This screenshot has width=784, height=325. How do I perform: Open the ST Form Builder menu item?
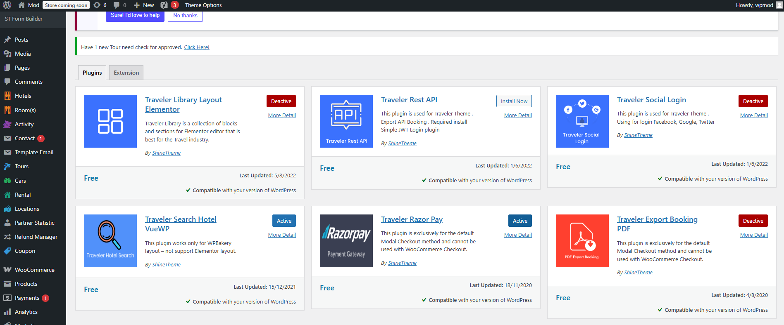[x=24, y=19]
